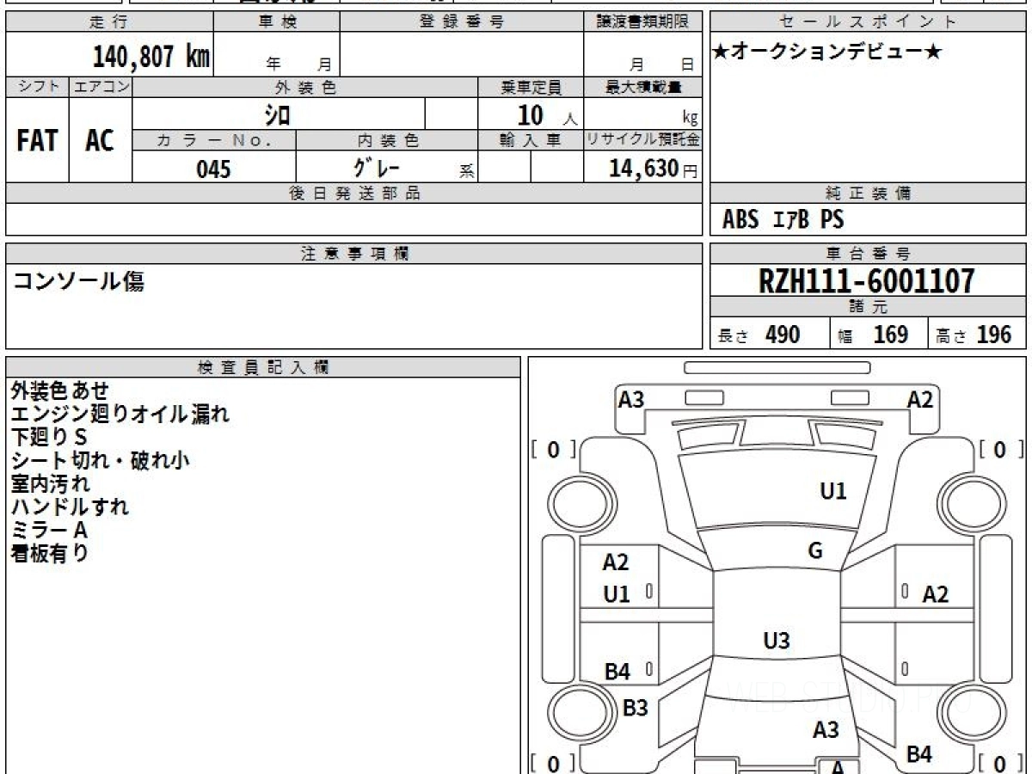
Task: Click the シロ exterior color value
Action: [x=278, y=114]
